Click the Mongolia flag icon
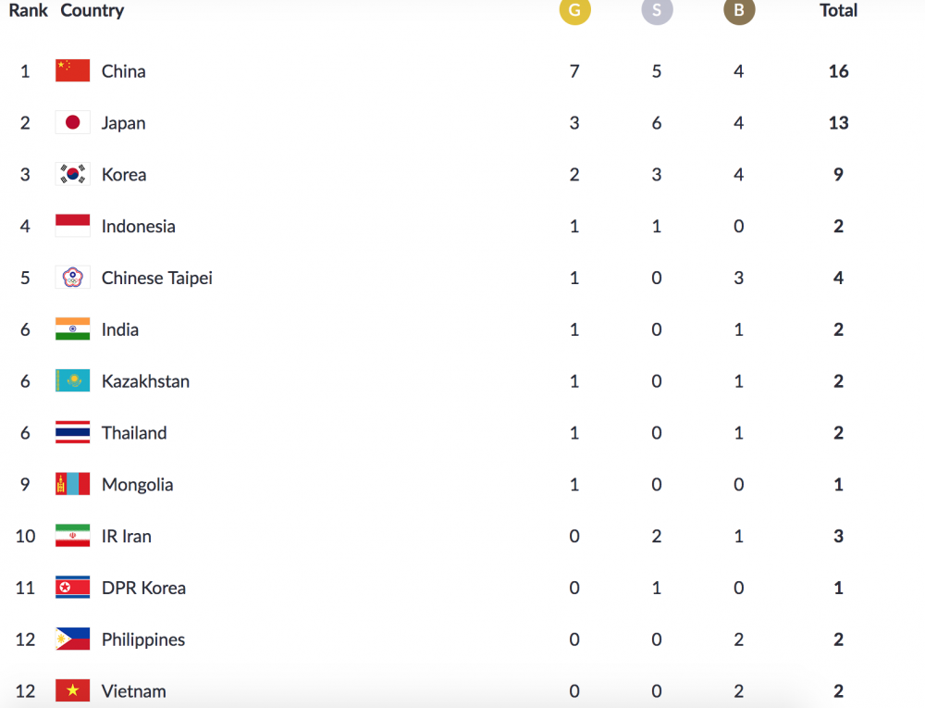 click(x=72, y=484)
